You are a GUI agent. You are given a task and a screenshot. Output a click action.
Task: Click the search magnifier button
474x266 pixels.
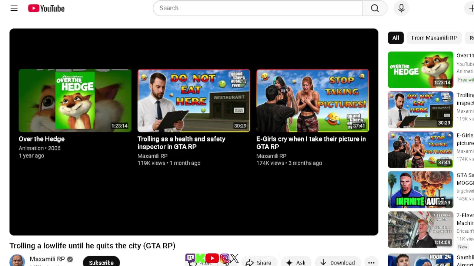[x=375, y=8]
